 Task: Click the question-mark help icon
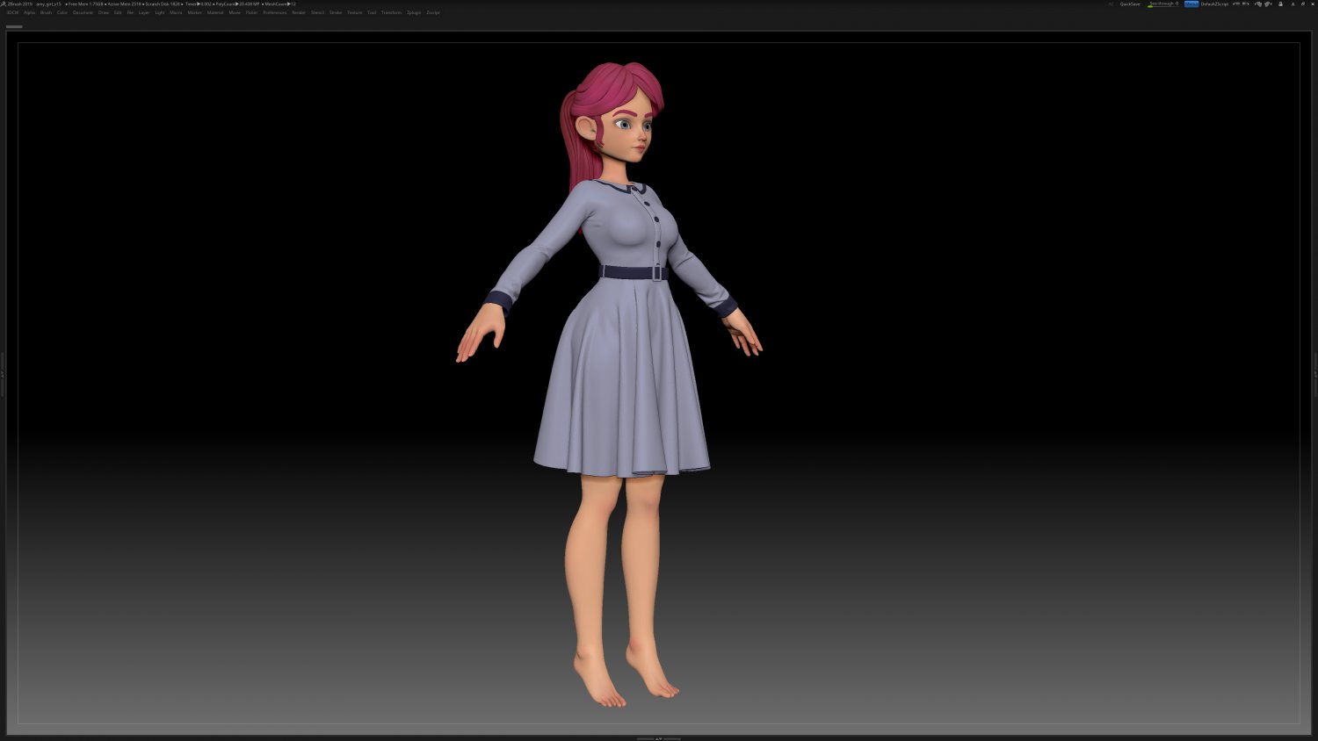click(1302, 4)
